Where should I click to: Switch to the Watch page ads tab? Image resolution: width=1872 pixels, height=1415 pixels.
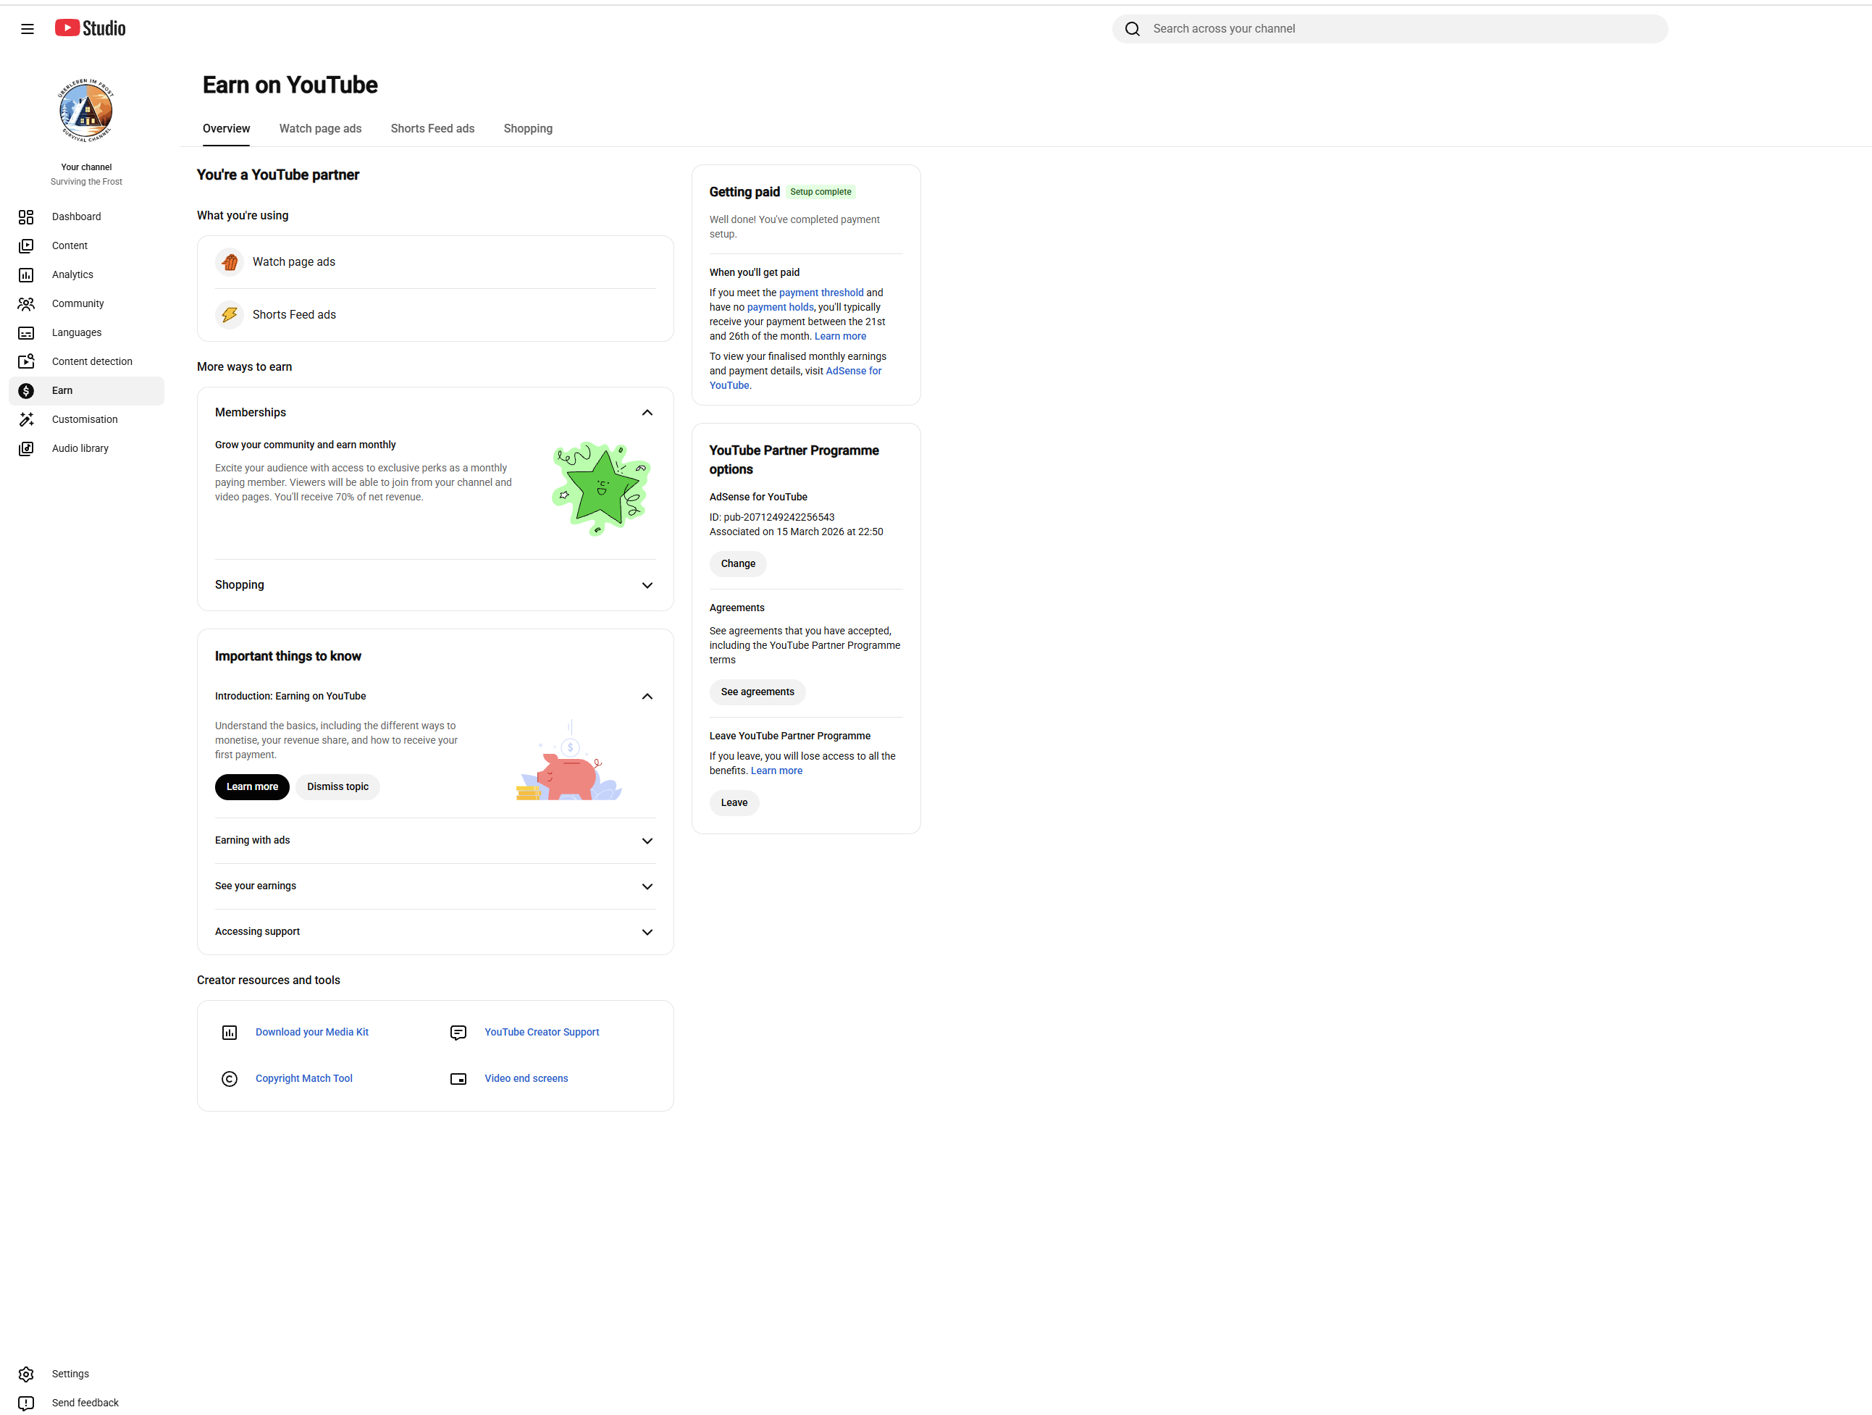pos(320,129)
